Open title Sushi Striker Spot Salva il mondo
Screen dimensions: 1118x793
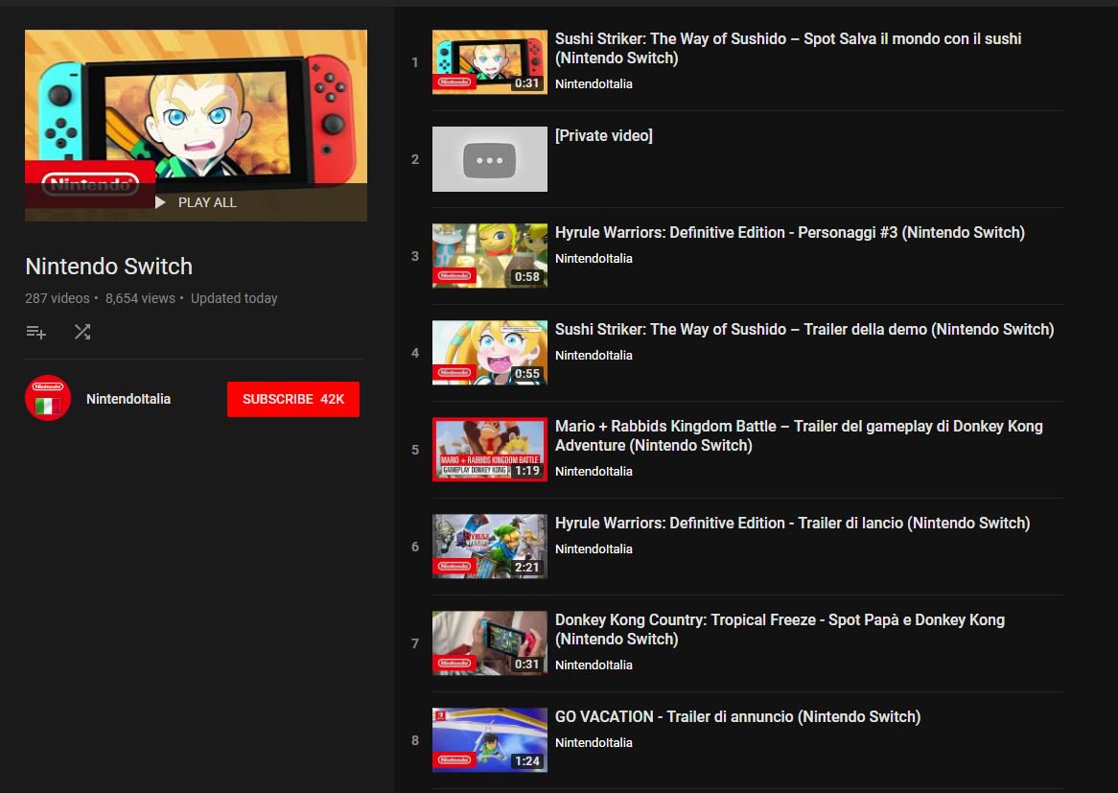point(788,49)
